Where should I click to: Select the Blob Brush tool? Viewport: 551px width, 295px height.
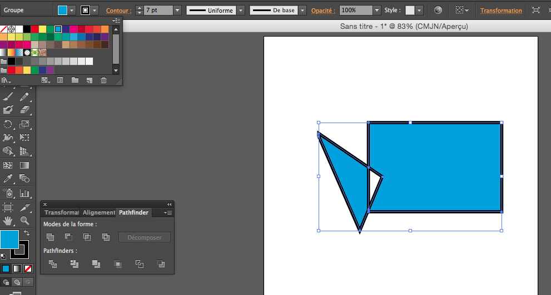8,110
